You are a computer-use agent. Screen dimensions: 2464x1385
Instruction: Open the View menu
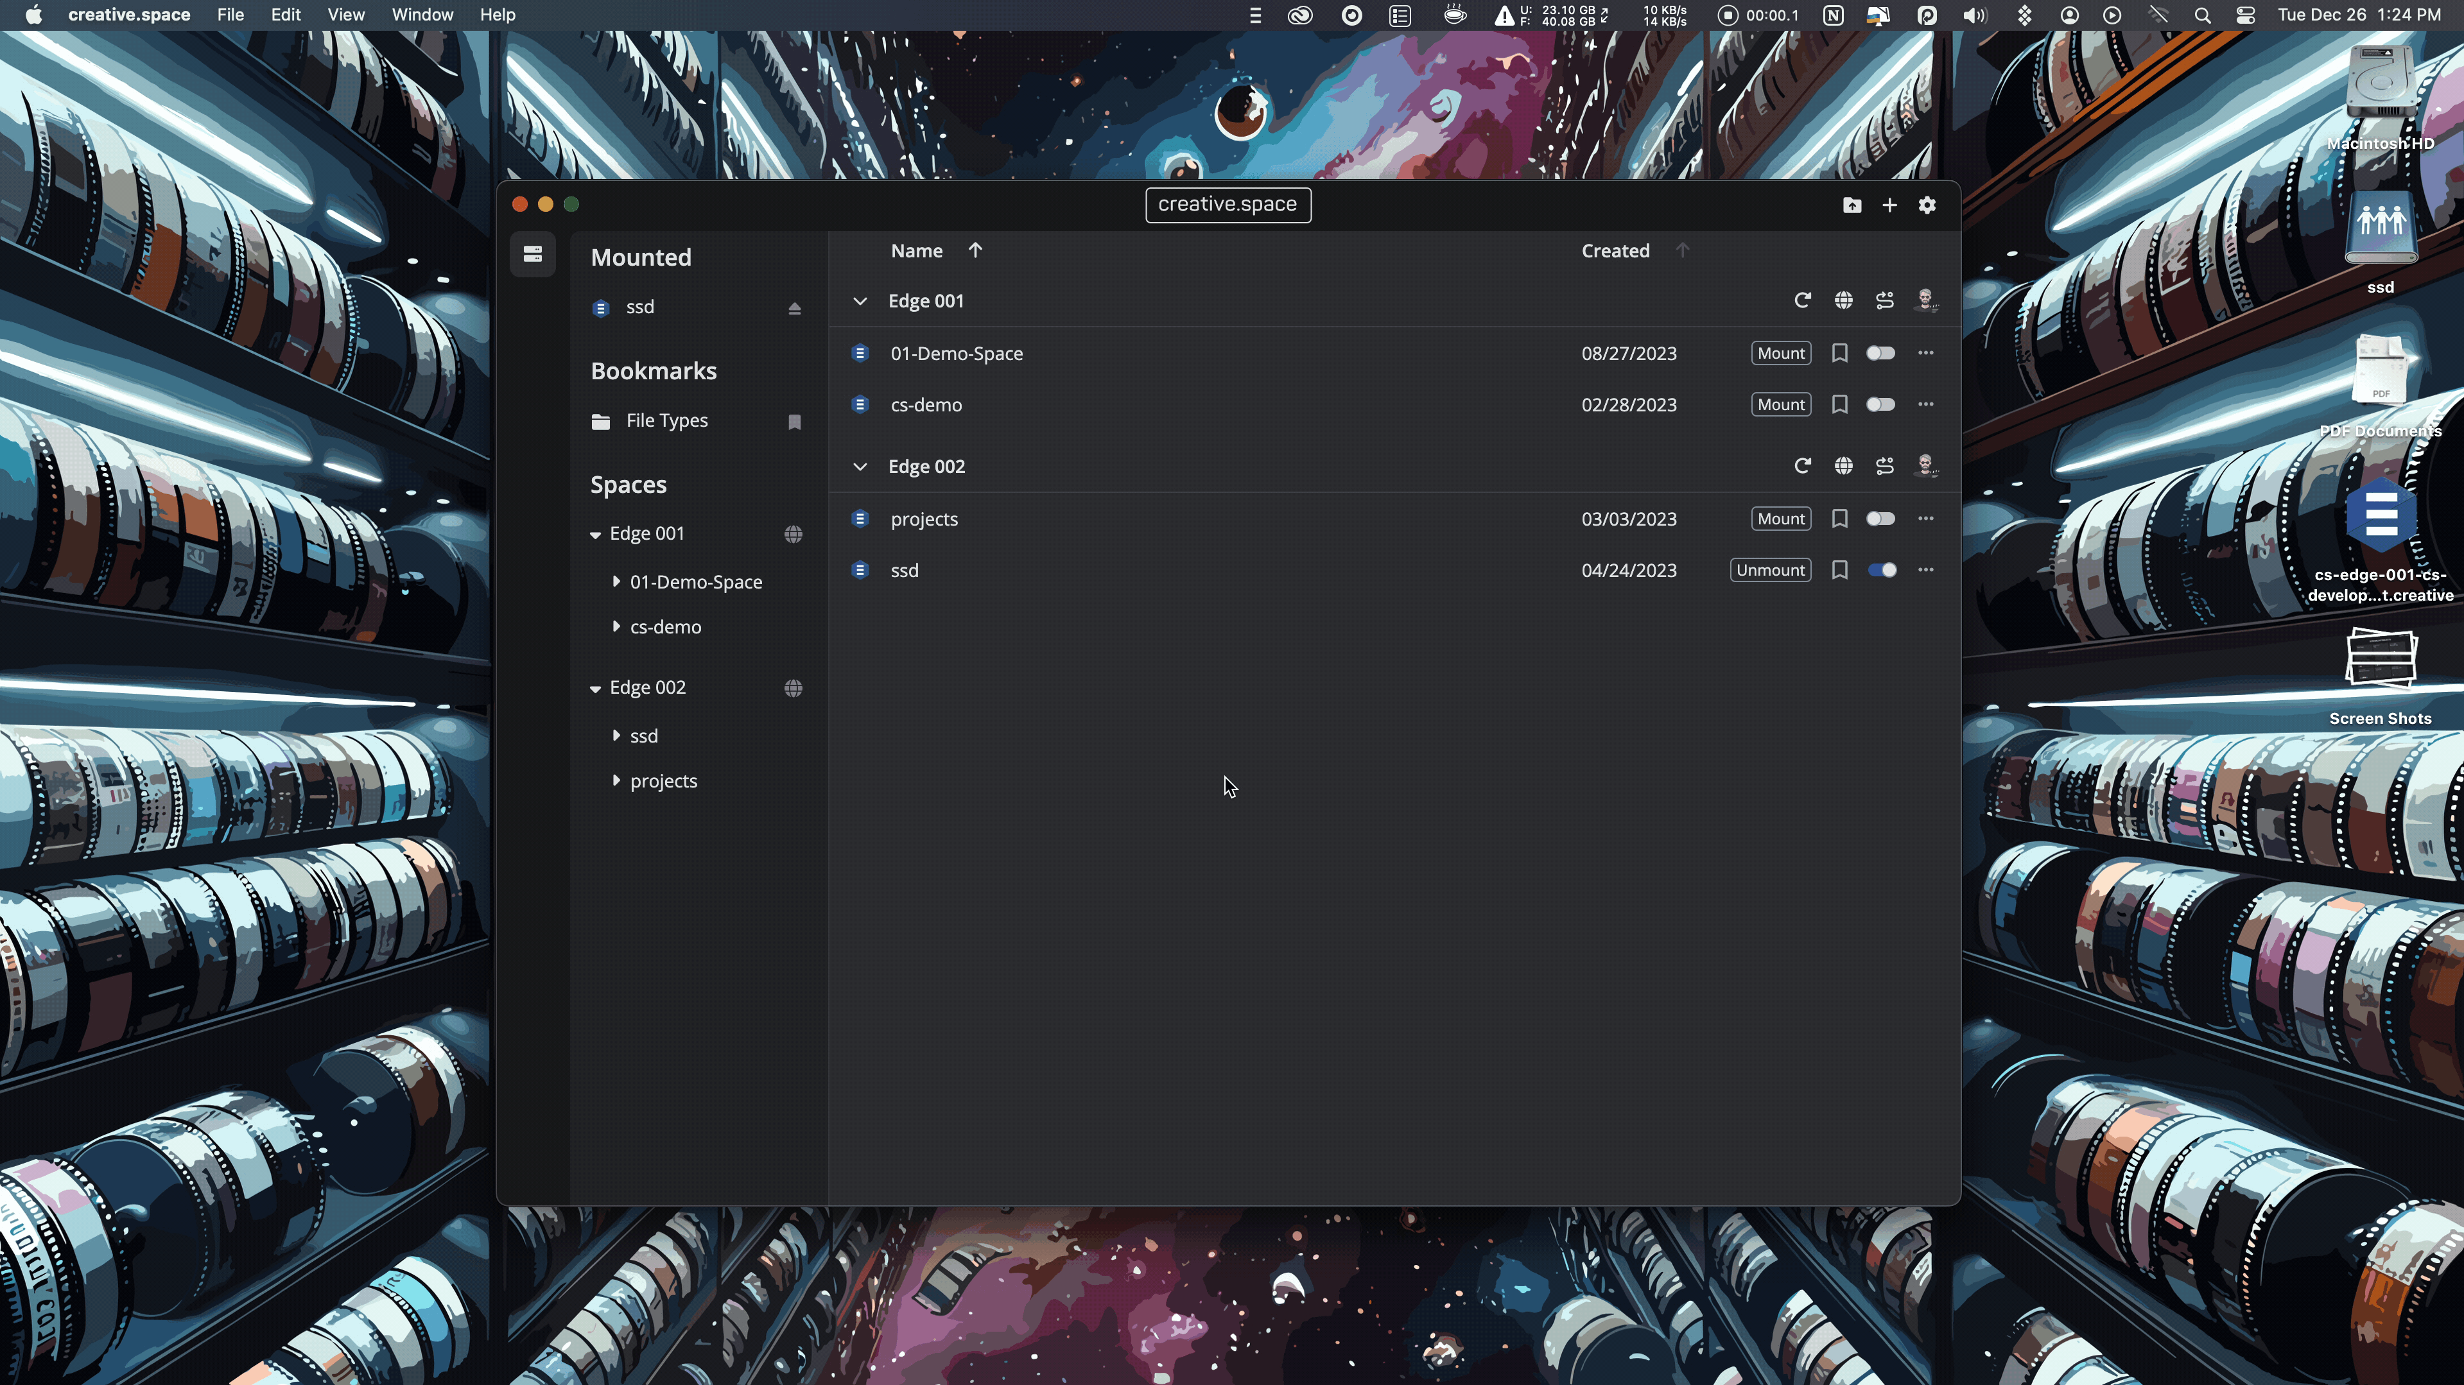pos(345,14)
